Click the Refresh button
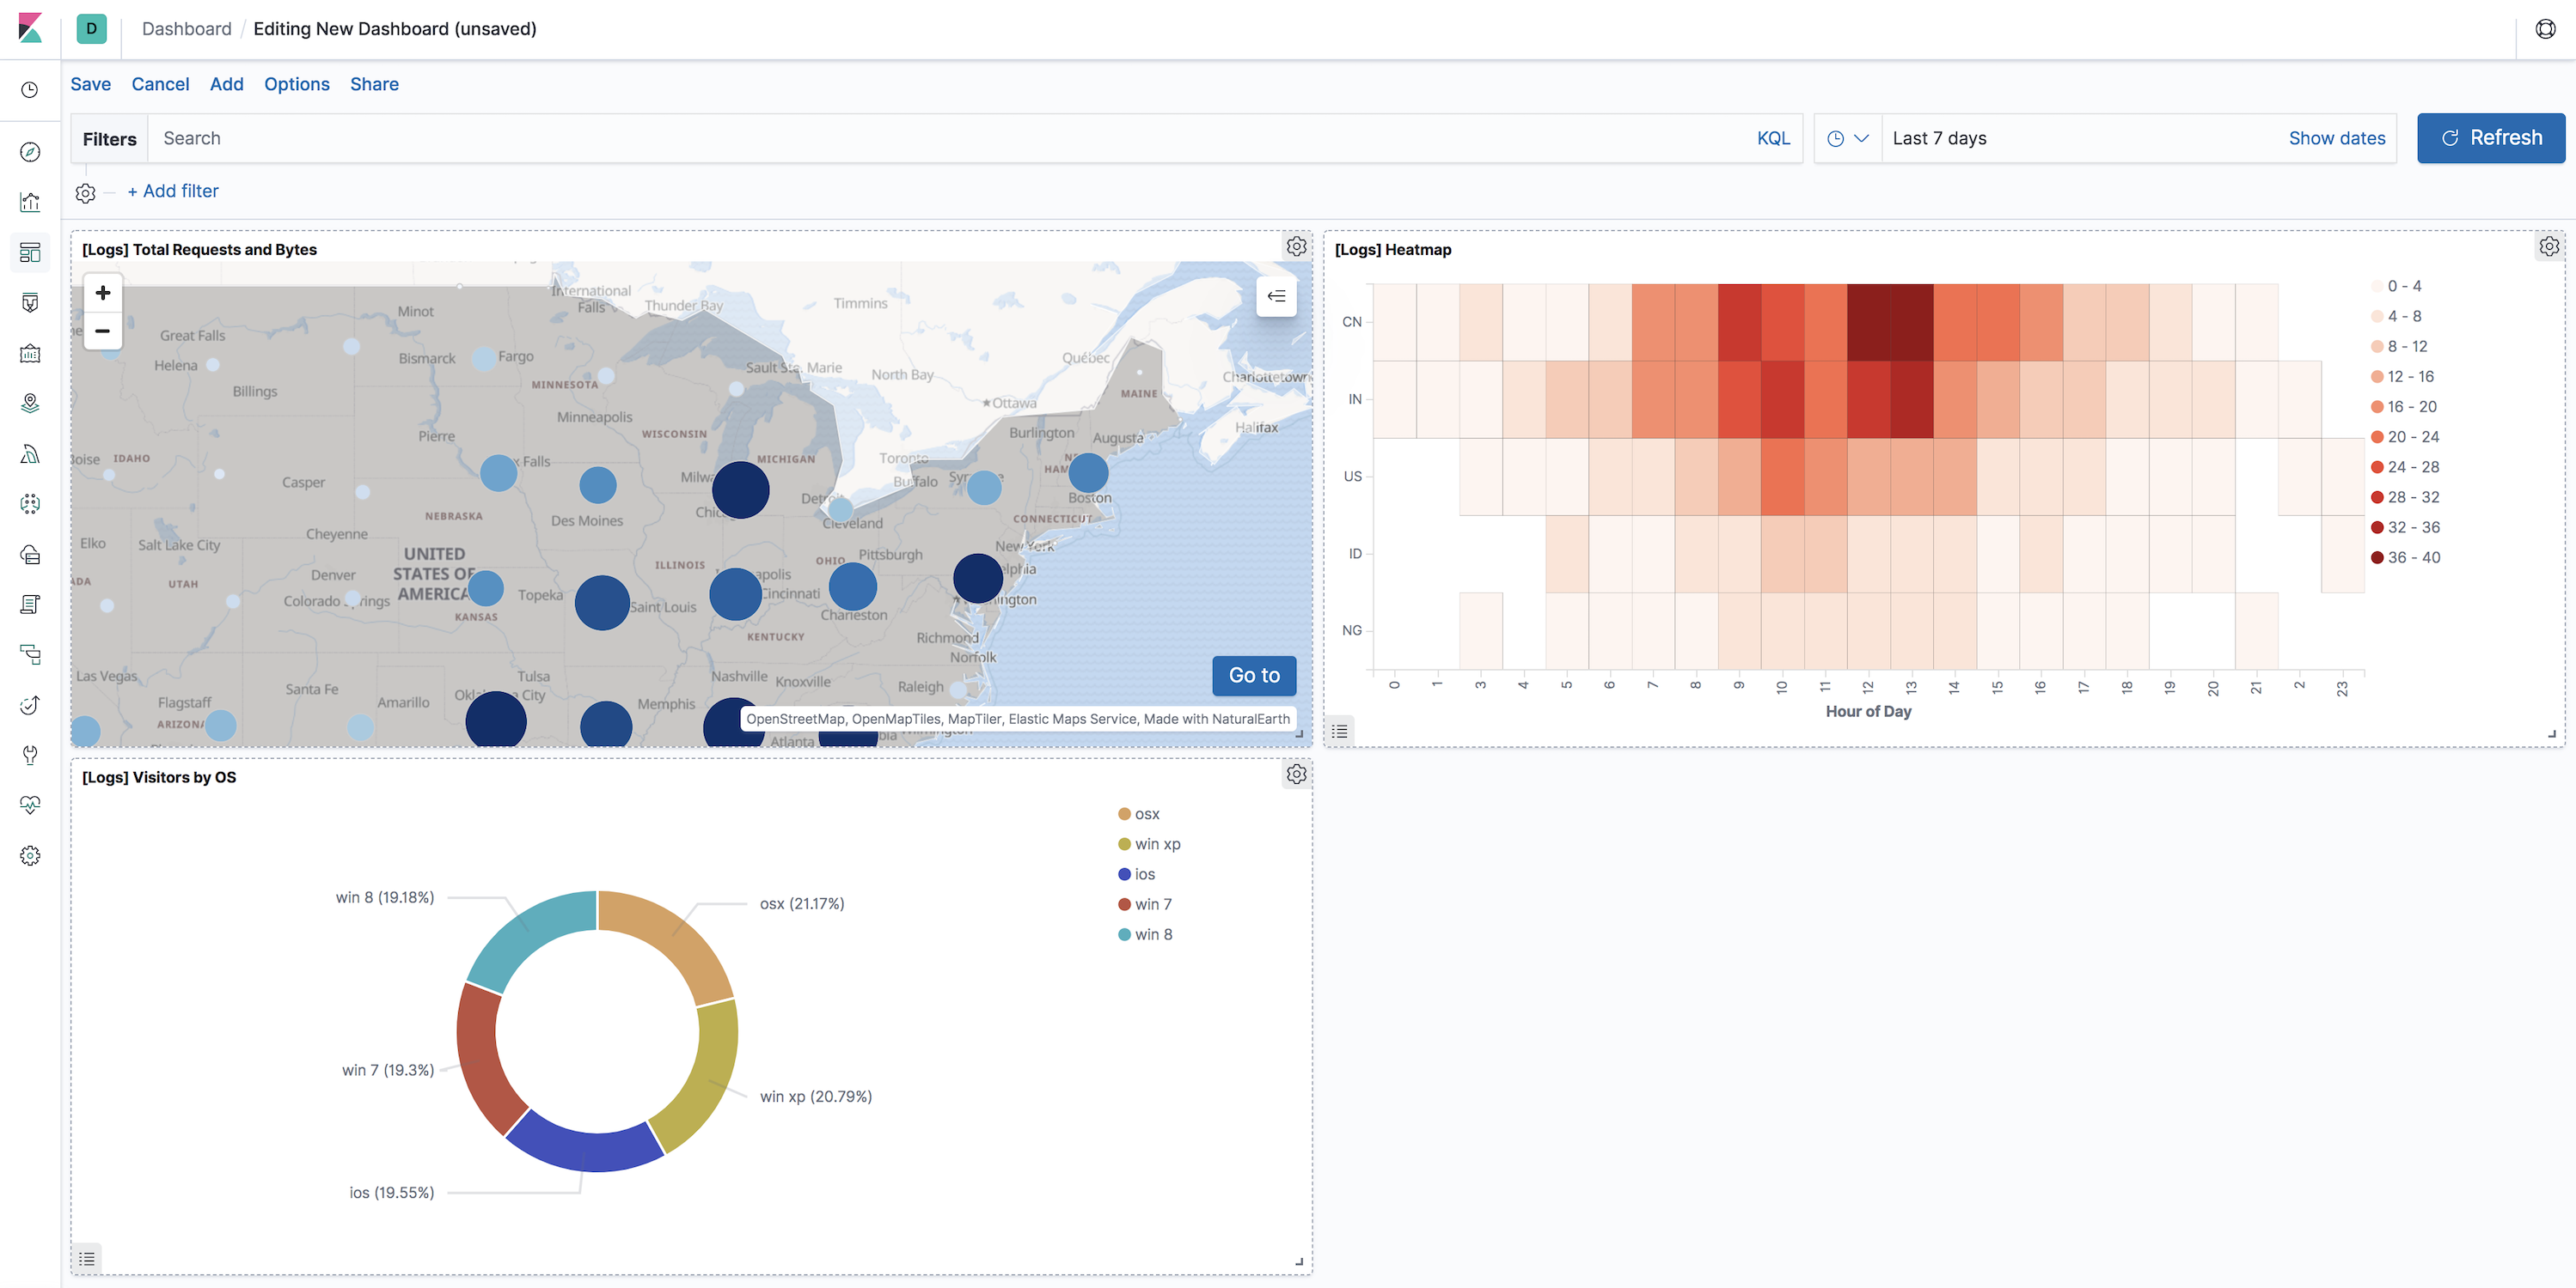 point(2490,138)
